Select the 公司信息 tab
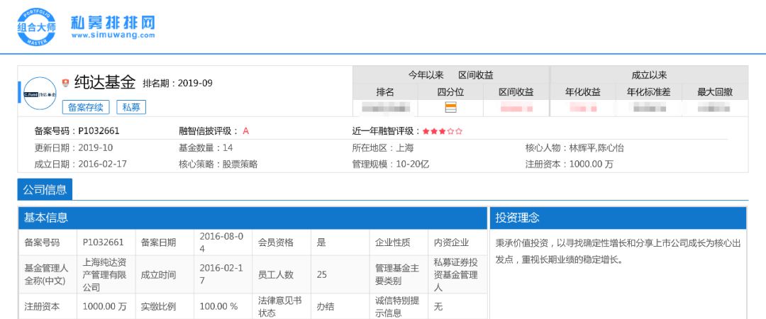766x319 pixels. click(45, 189)
